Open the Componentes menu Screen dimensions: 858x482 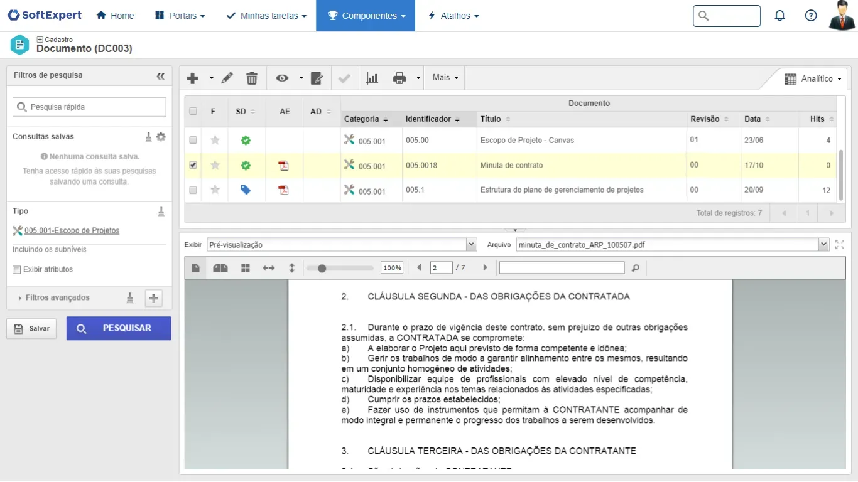[x=366, y=16]
